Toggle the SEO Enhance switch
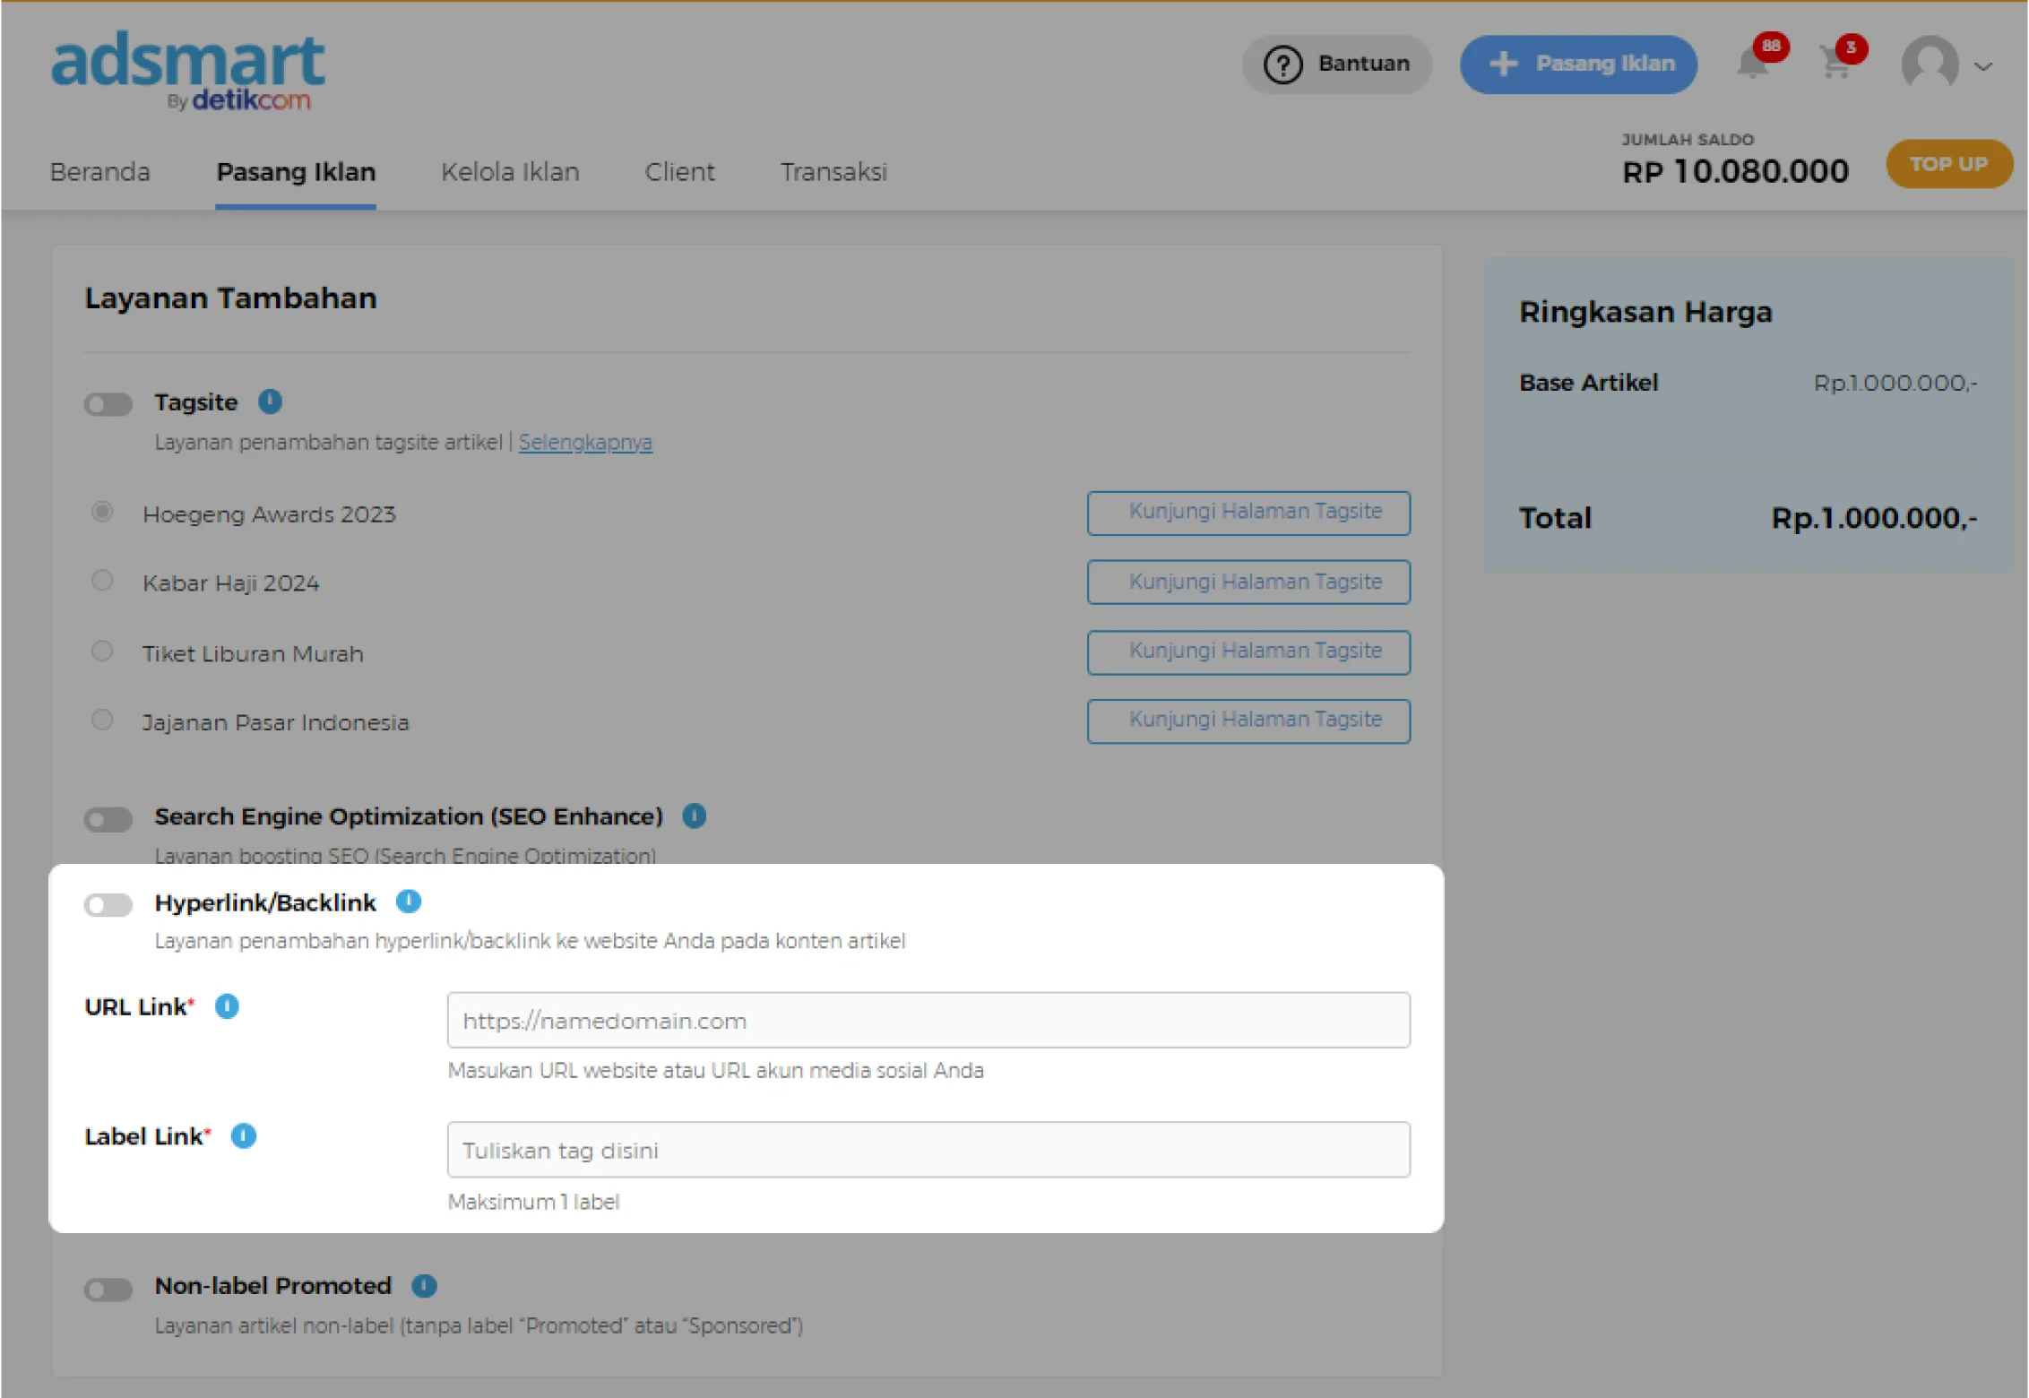 point(108,819)
